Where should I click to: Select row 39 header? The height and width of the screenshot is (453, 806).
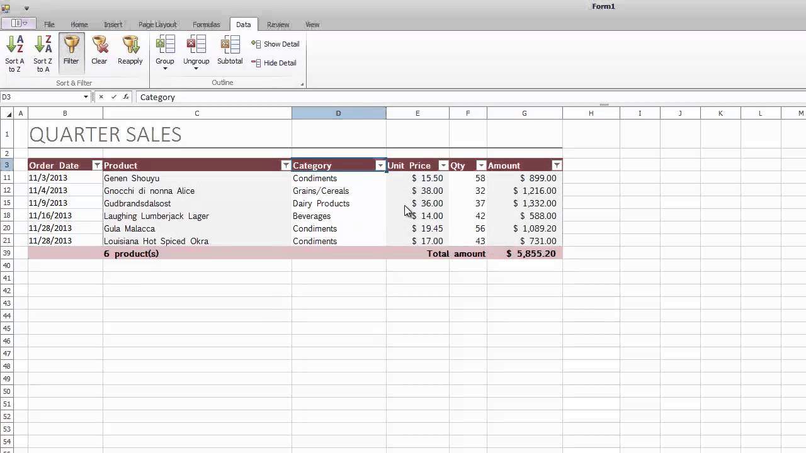point(7,253)
